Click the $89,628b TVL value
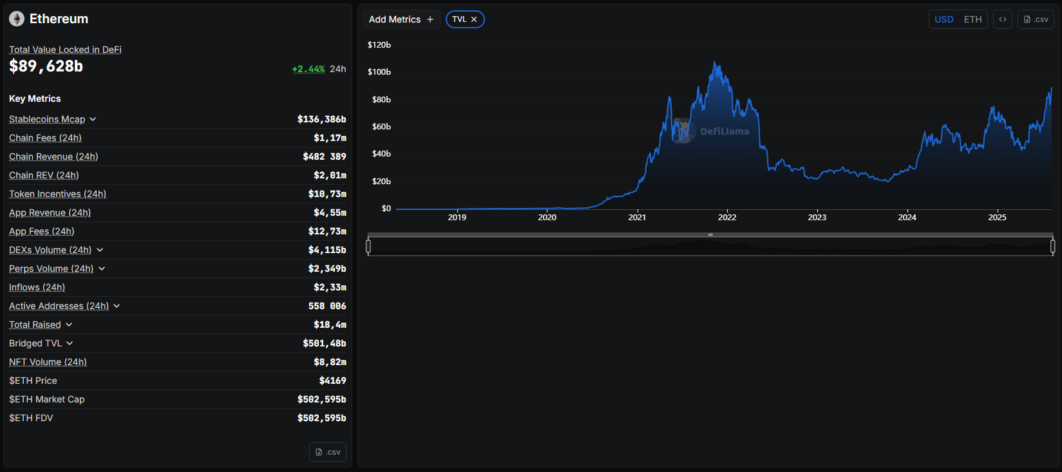This screenshot has width=1062, height=472. [x=46, y=66]
